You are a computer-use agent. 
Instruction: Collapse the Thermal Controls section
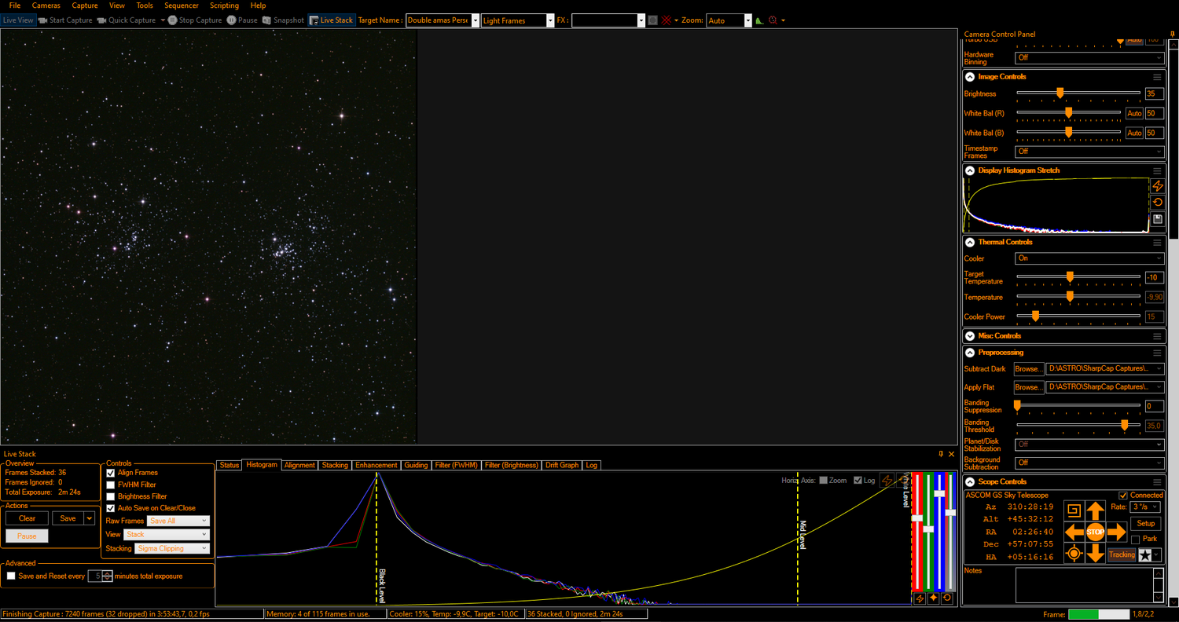click(970, 242)
